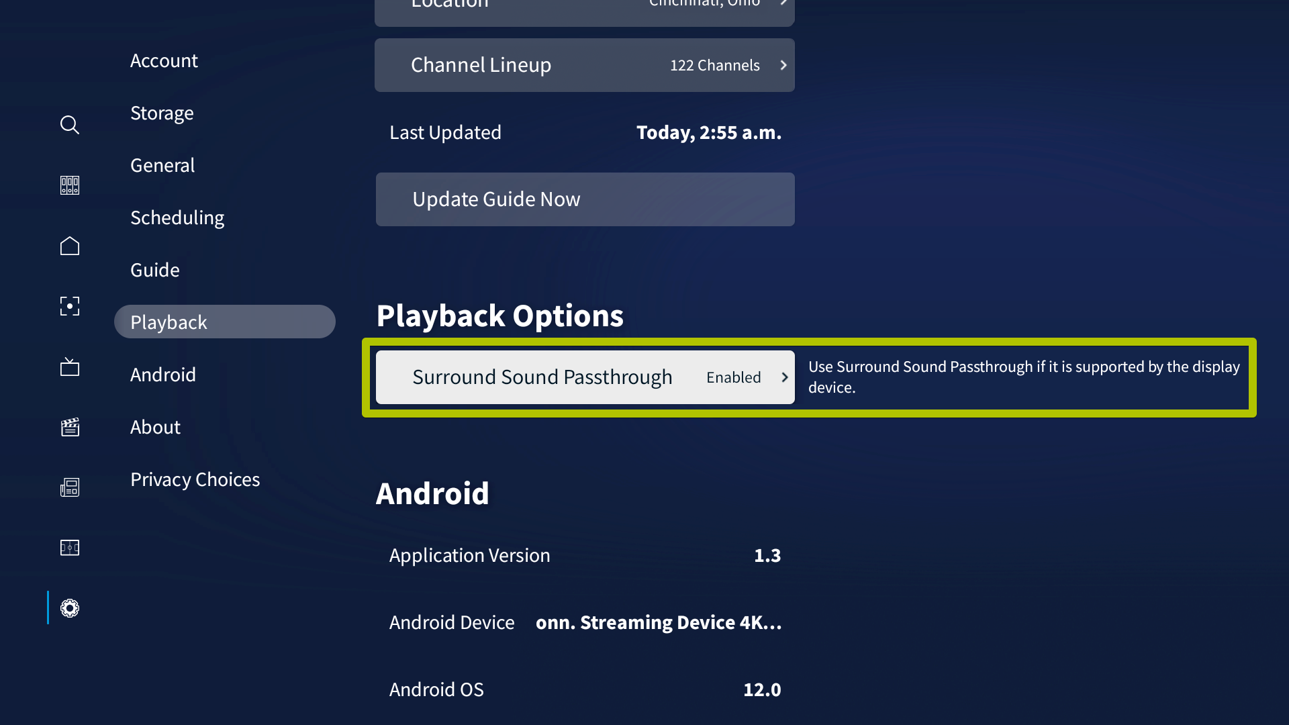Viewport: 1289px width, 725px height.
Task: Open the Android settings section
Action: [163, 375]
